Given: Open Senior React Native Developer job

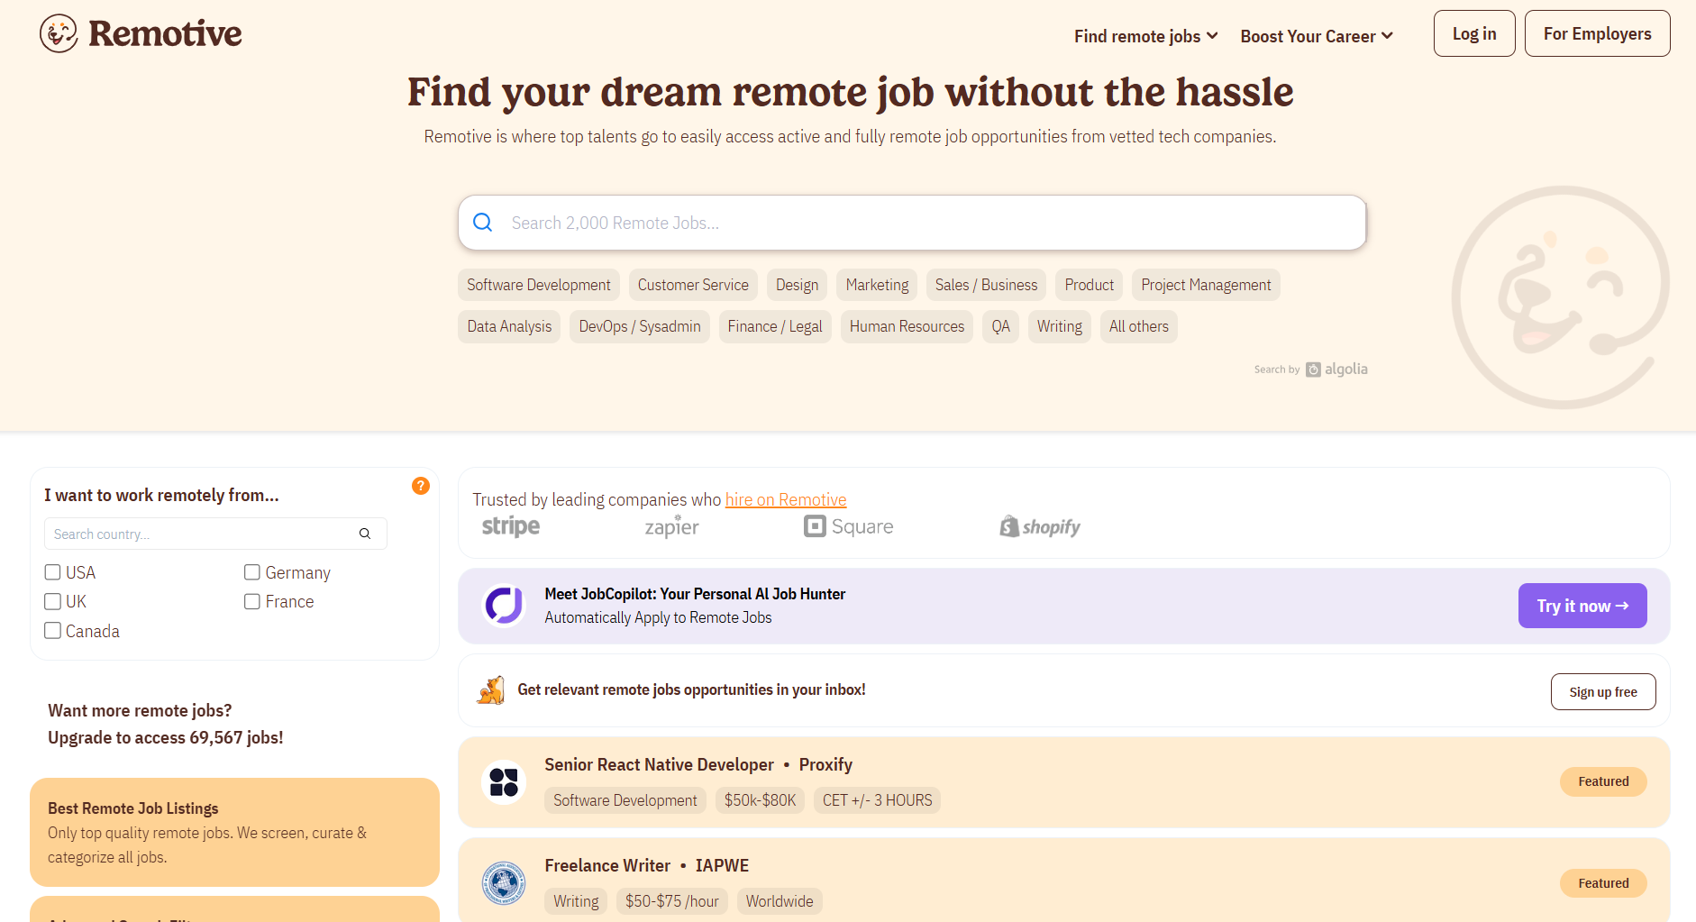Looking at the screenshot, I should [659, 764].
